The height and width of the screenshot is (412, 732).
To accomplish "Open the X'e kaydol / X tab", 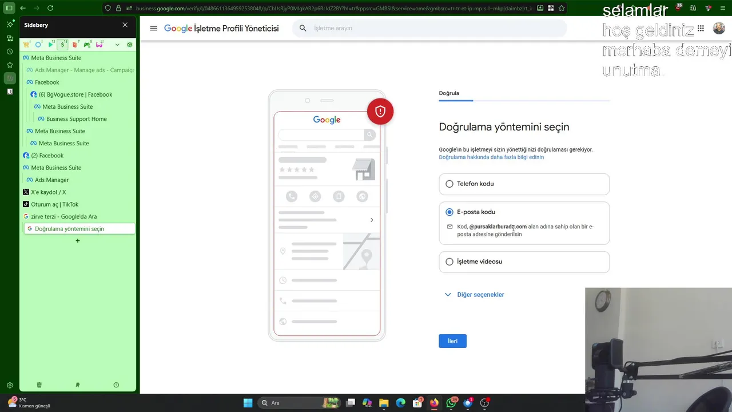I will pos(78,192).
